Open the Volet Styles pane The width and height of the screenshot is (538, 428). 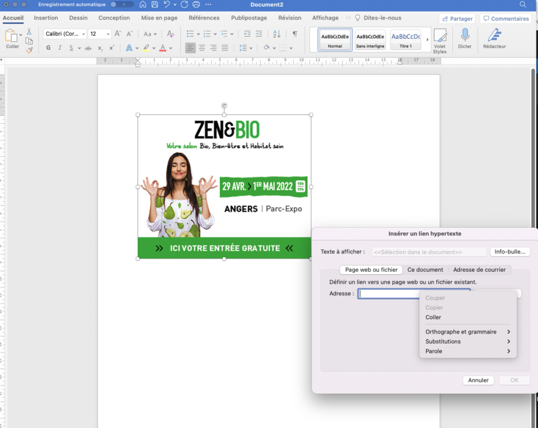[x=440, y=41]
